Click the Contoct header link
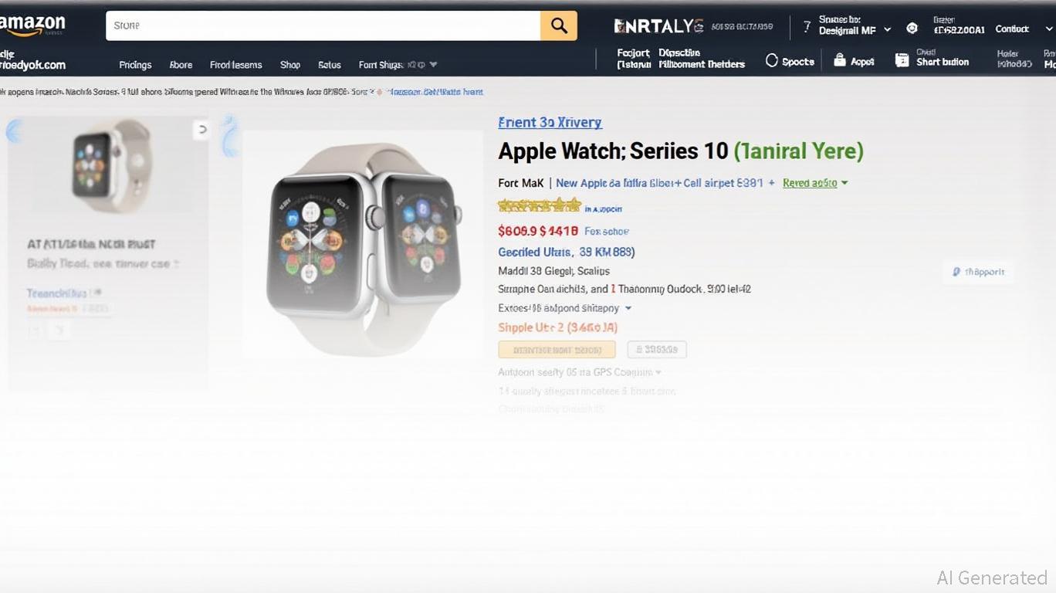 pos(1012,29)
